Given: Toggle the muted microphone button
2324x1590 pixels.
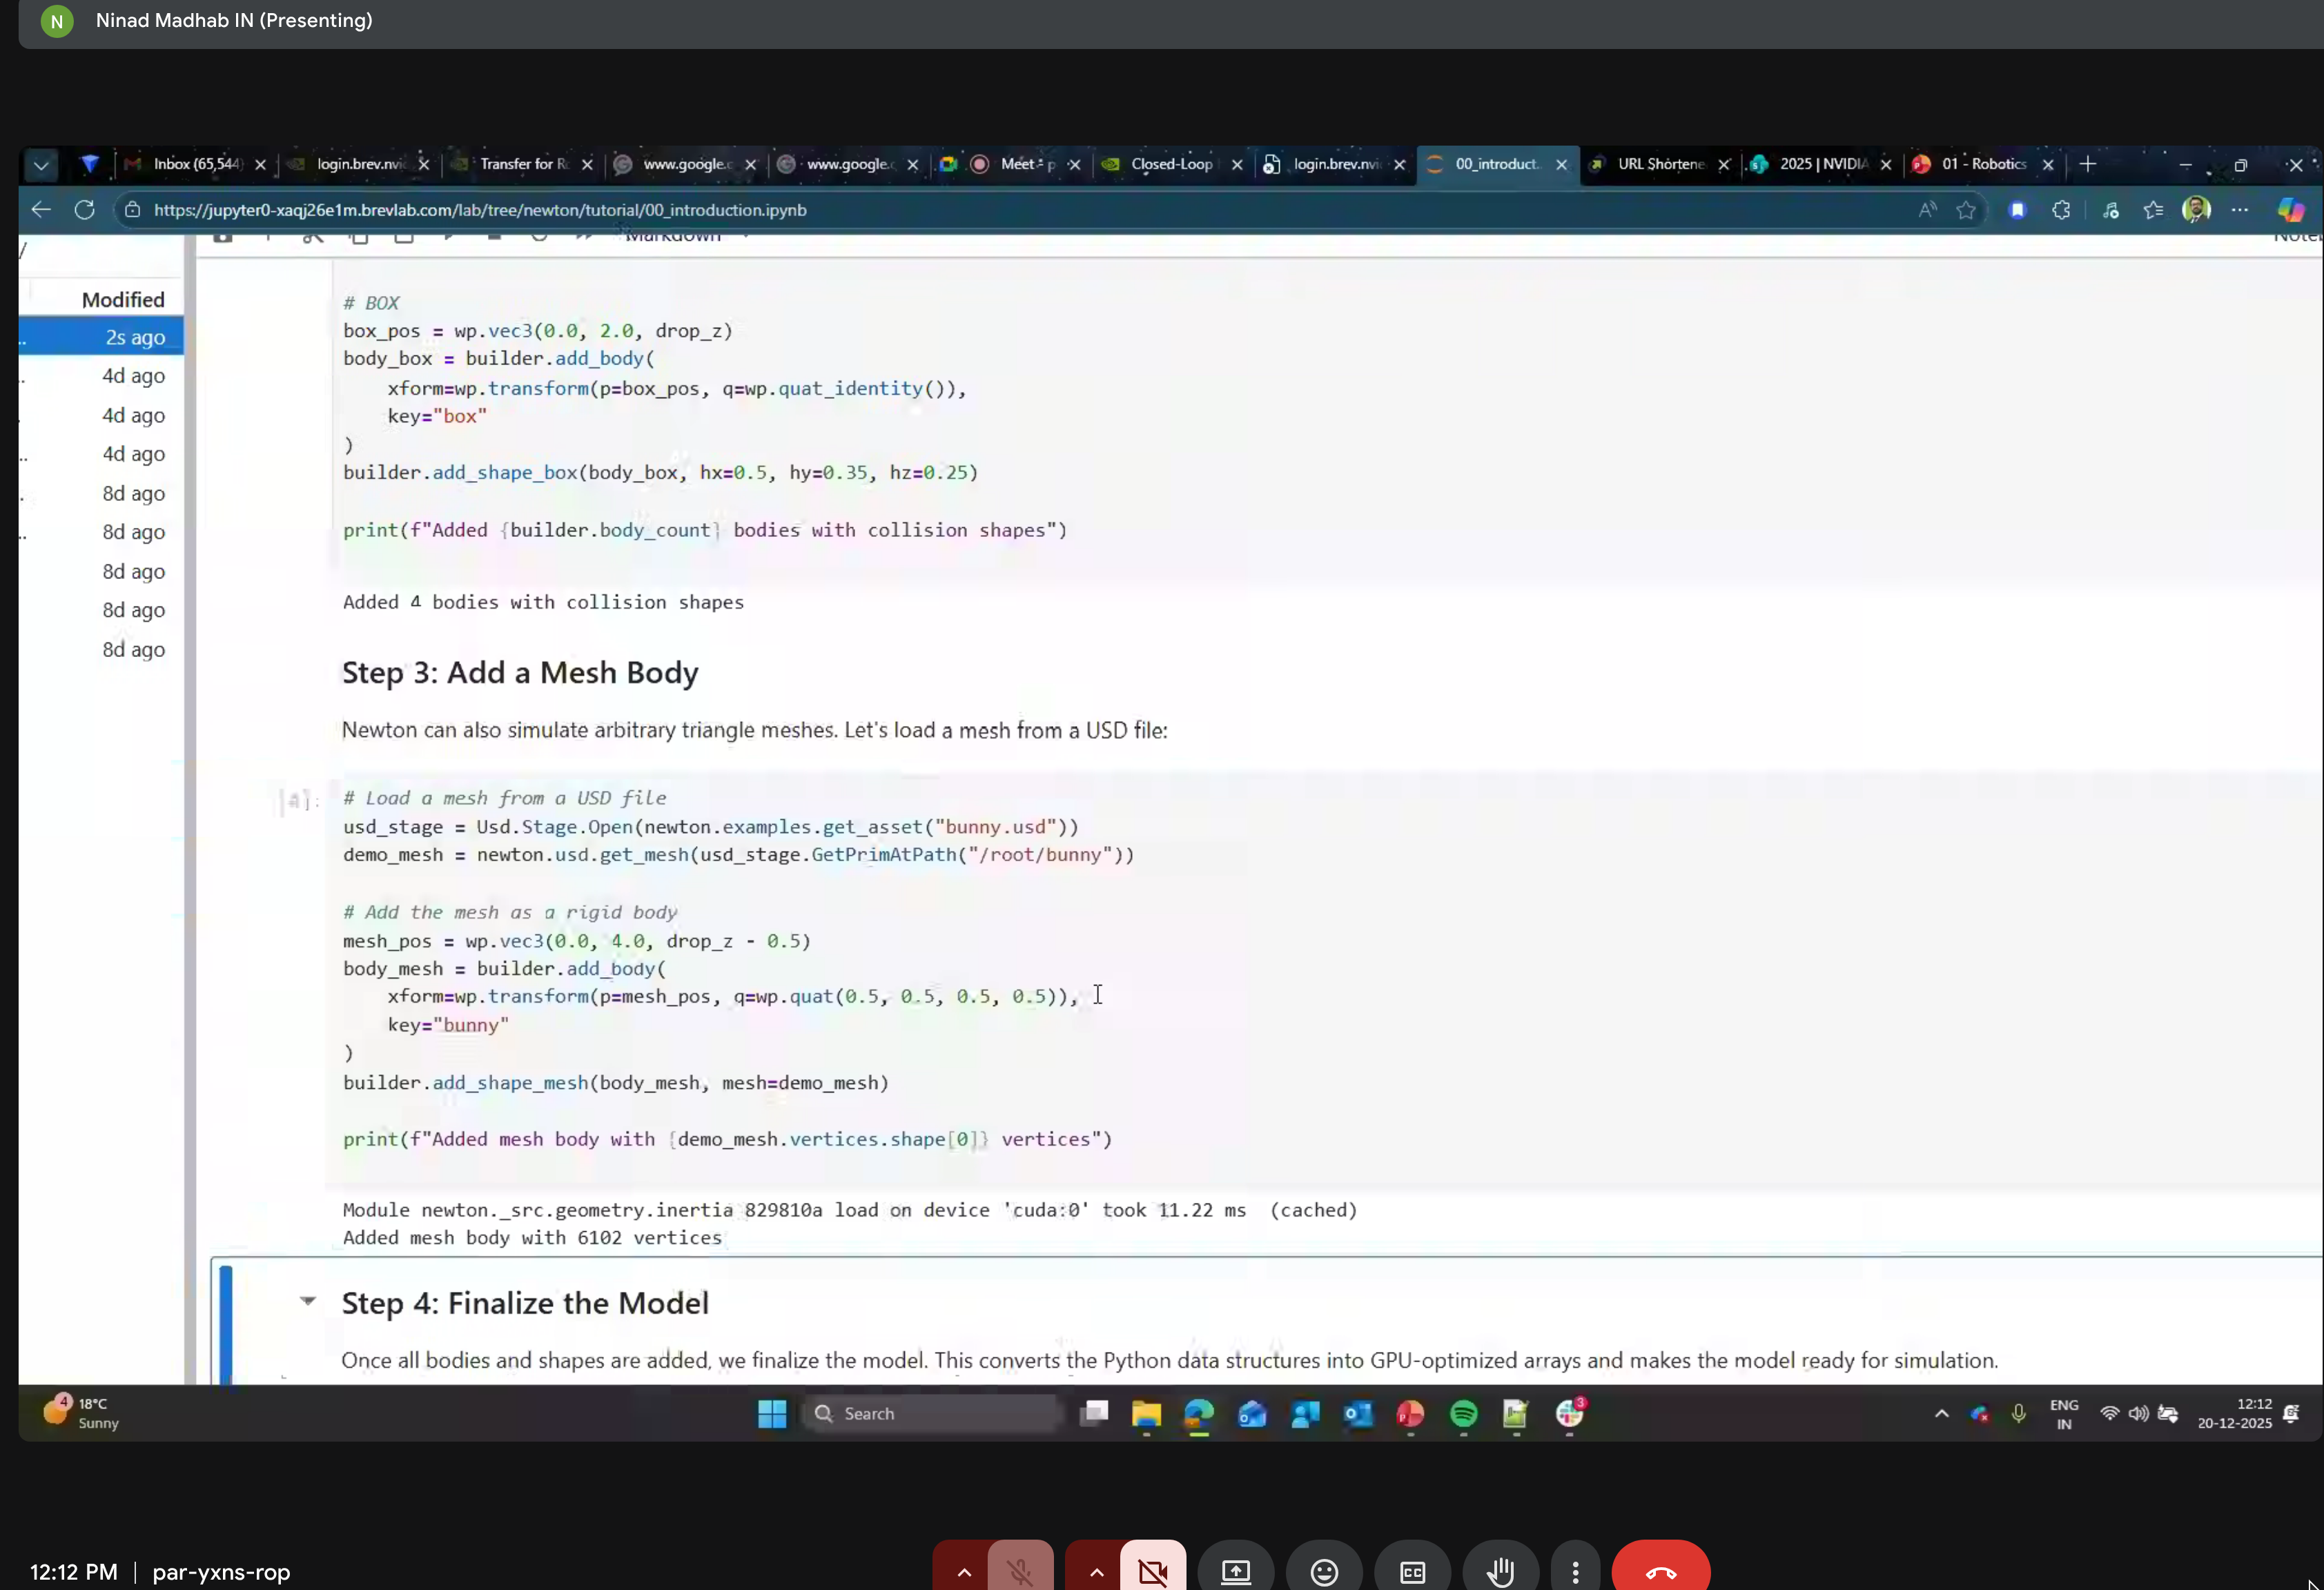Looking at the screenshot, I should tap(1020, 1571).
